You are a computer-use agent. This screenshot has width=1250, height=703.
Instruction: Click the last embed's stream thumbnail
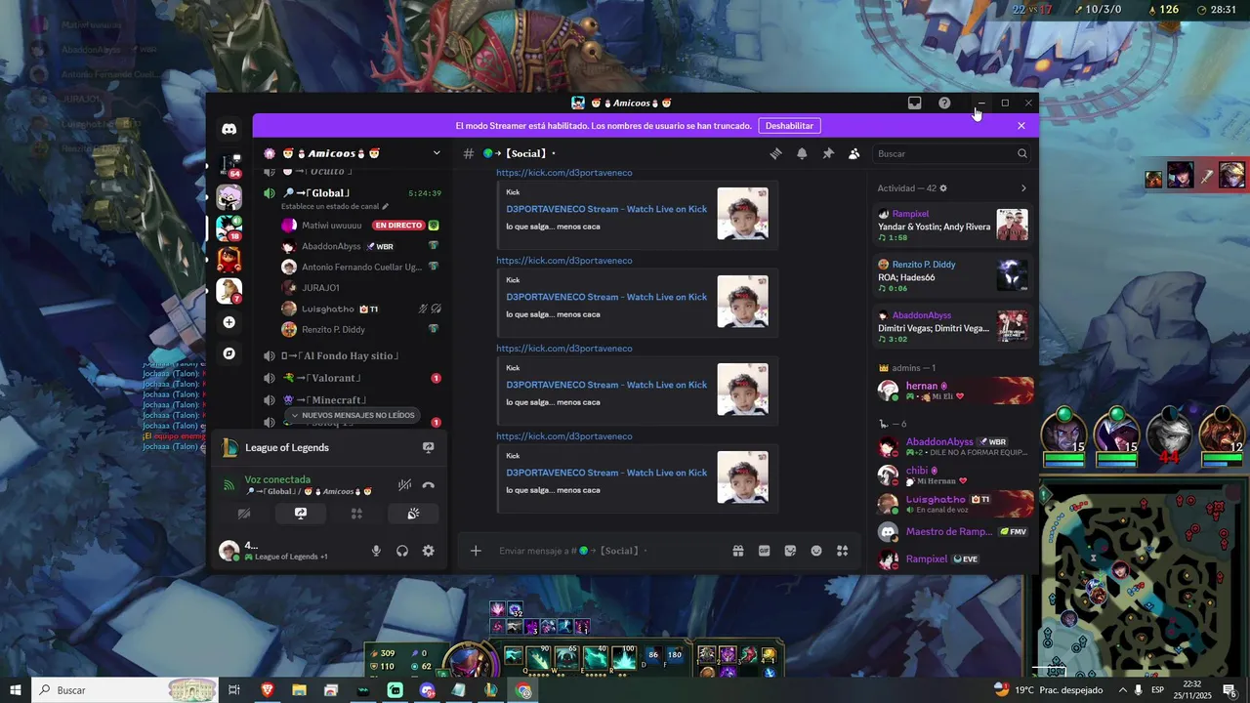click(x=742, y=477)
